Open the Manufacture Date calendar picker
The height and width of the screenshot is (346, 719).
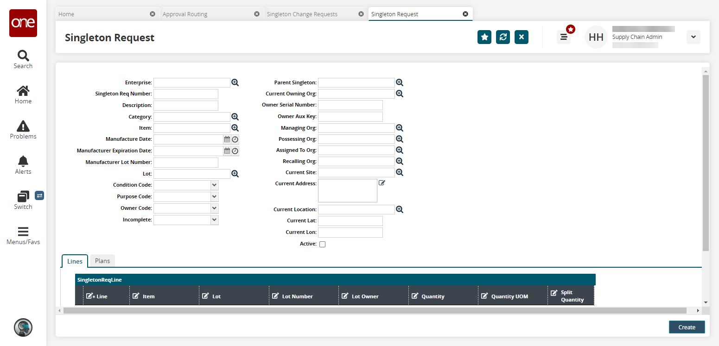click(x=227, y=139)
